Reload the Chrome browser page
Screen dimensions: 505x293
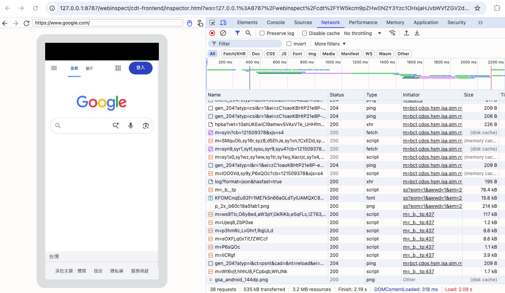[35, 8]
